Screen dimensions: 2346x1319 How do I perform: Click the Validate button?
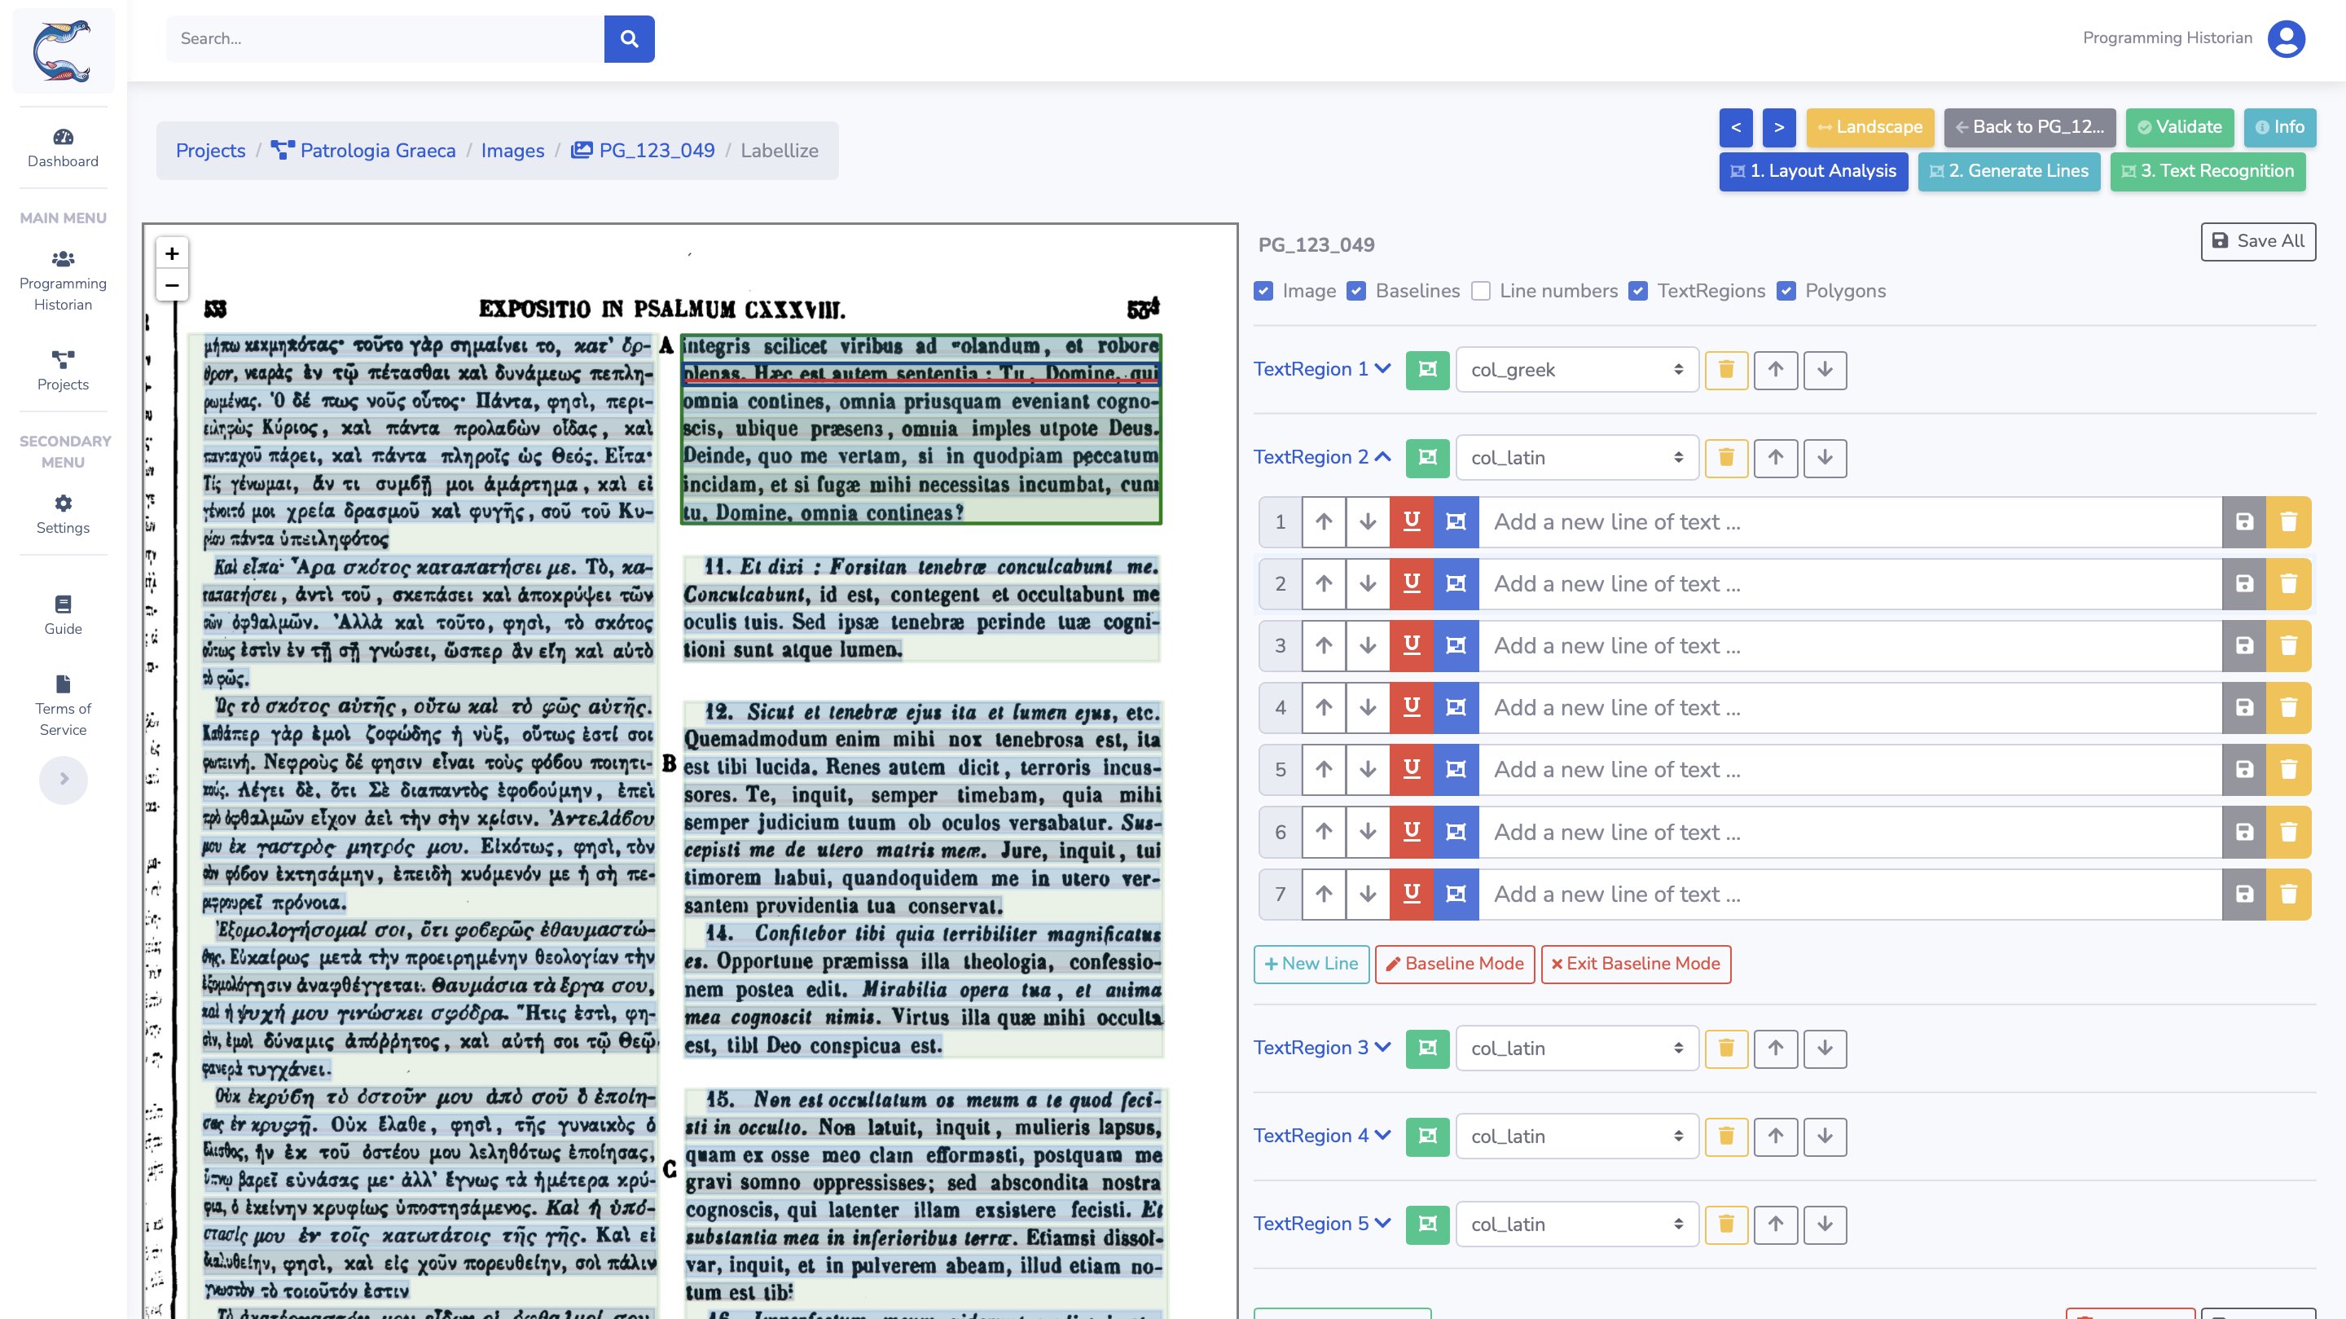click(x=2178, y=127)
